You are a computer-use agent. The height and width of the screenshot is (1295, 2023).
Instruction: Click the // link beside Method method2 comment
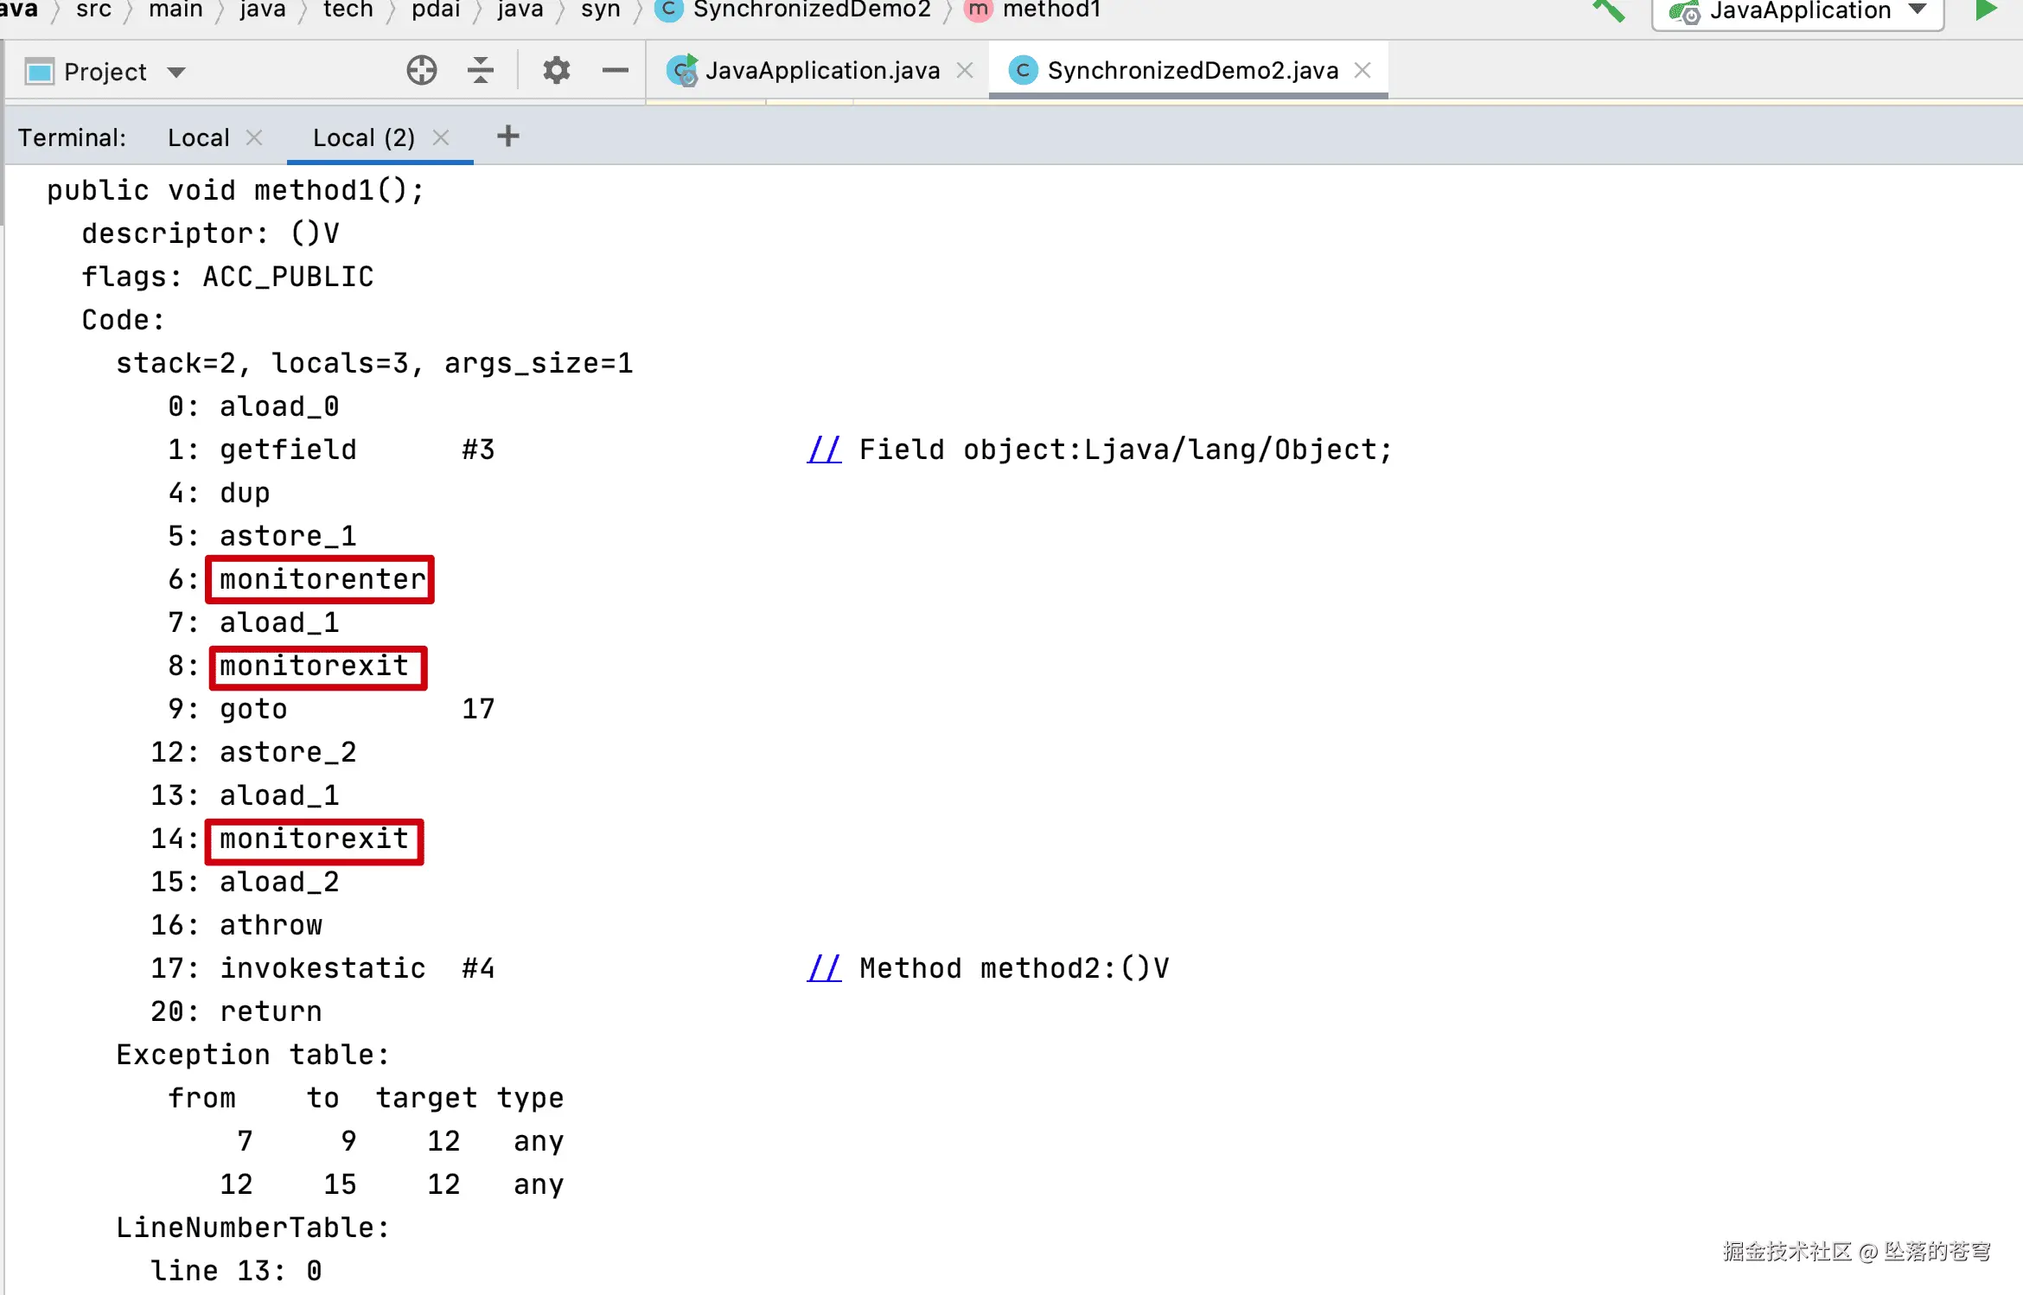coord(824,968)
